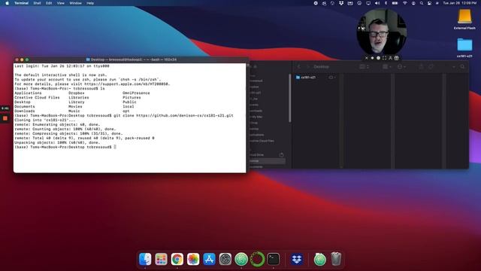Image resolution: width=481 pixels, height=271 pixels.
Task: Open System Preferences from the Dock
Action: (x=225, y=259)
